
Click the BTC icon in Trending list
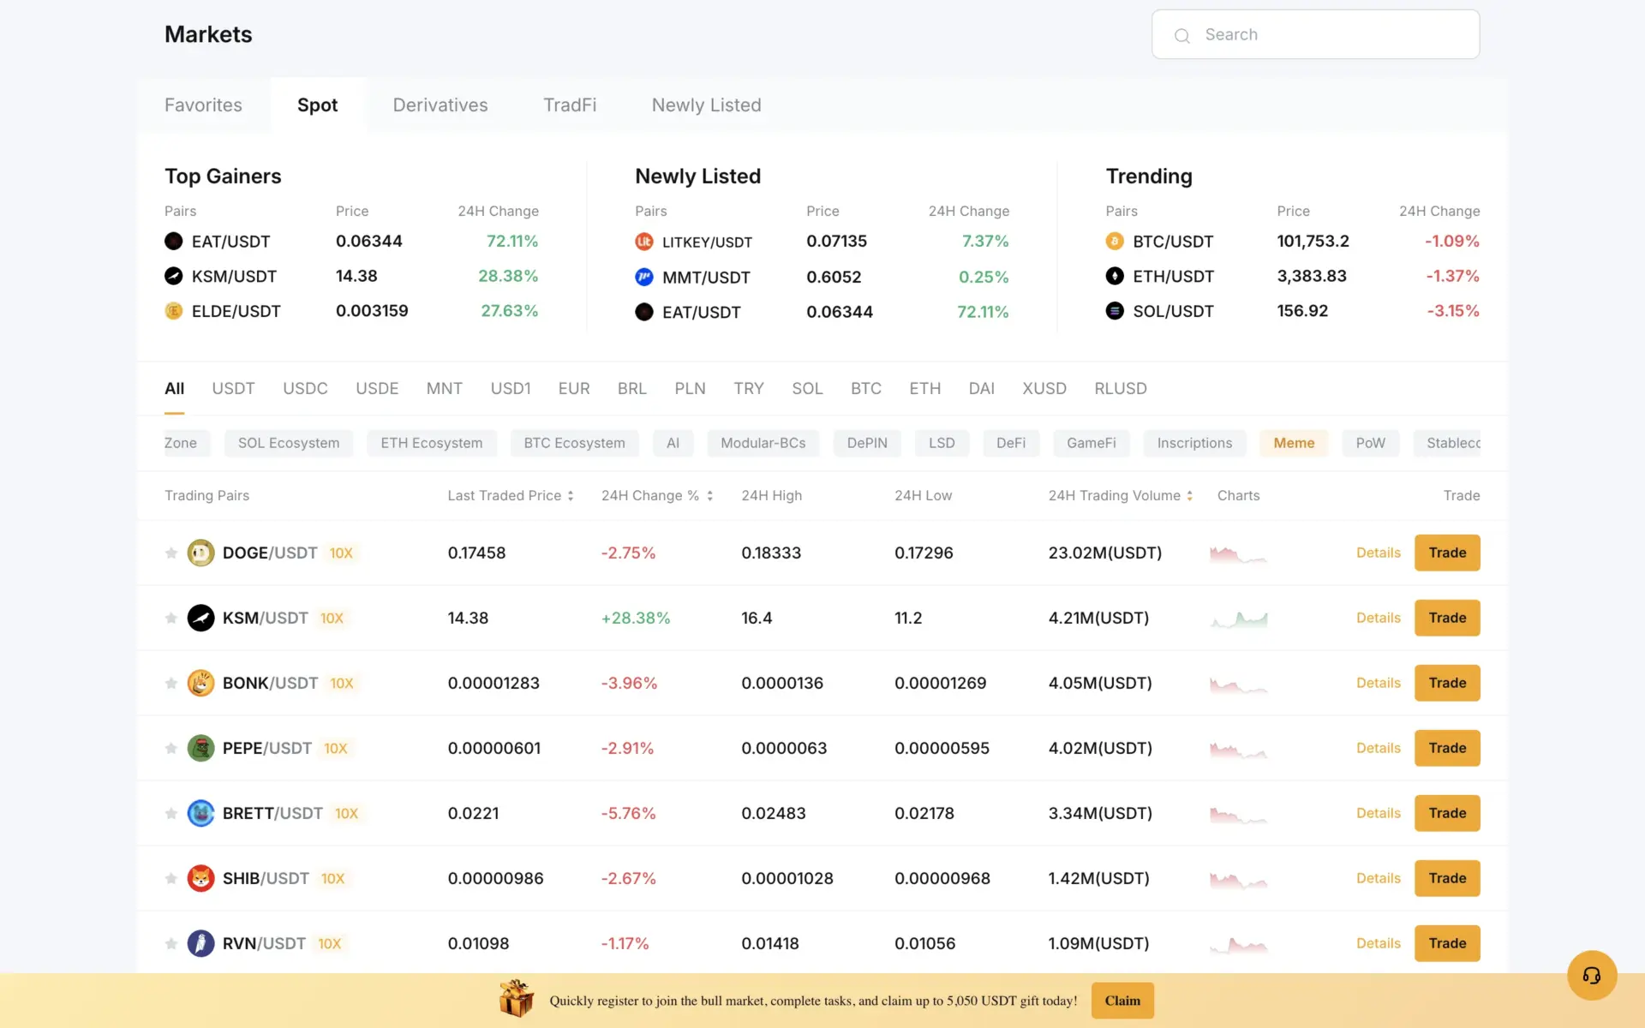point(1114,241)
